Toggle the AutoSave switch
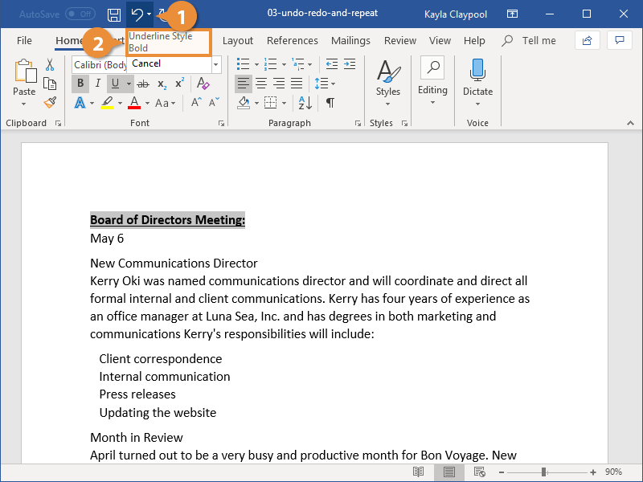The height and width of the screenshot is (482, 643). tap(80, 14)
